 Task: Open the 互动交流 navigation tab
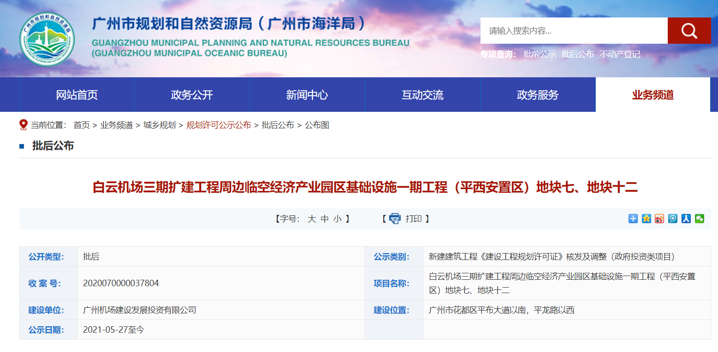422,95
